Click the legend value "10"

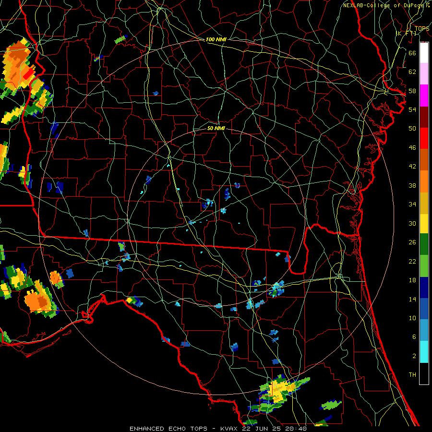pyautogui.click(x=412, y=318)
